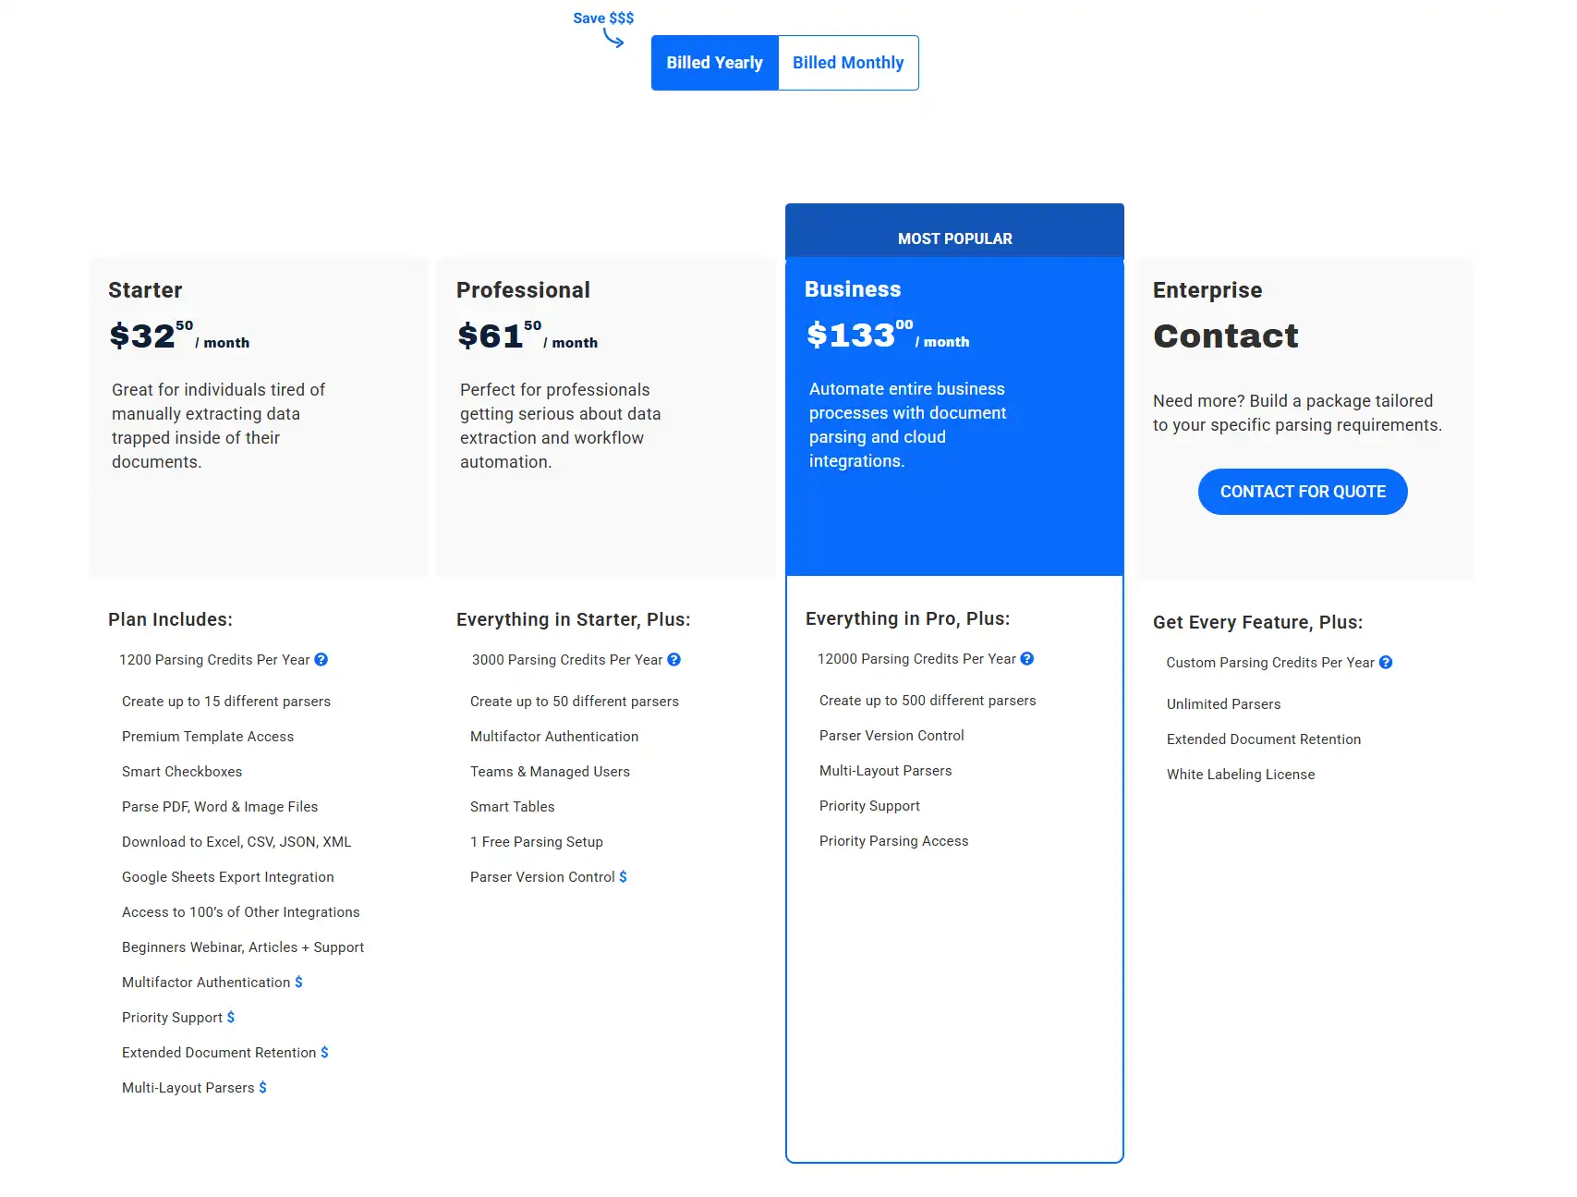Screen dimensions: 1577x1197
Task: Click 'Access to 100's of Other Integrations'
Action: coord(241,912)
